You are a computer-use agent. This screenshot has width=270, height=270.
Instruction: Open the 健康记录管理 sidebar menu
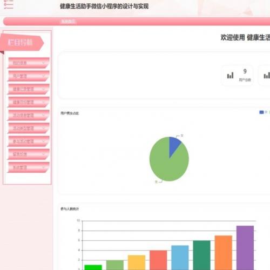(29, 89)
